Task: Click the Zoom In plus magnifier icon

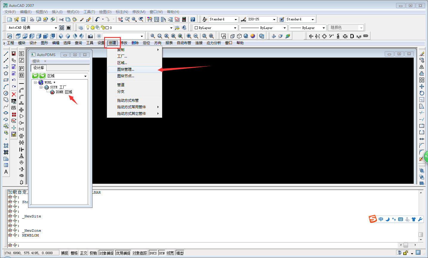Action: (189, 36)
